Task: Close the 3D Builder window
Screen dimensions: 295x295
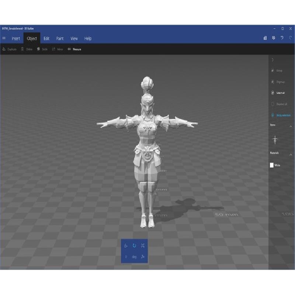Action: pos(291,29)
